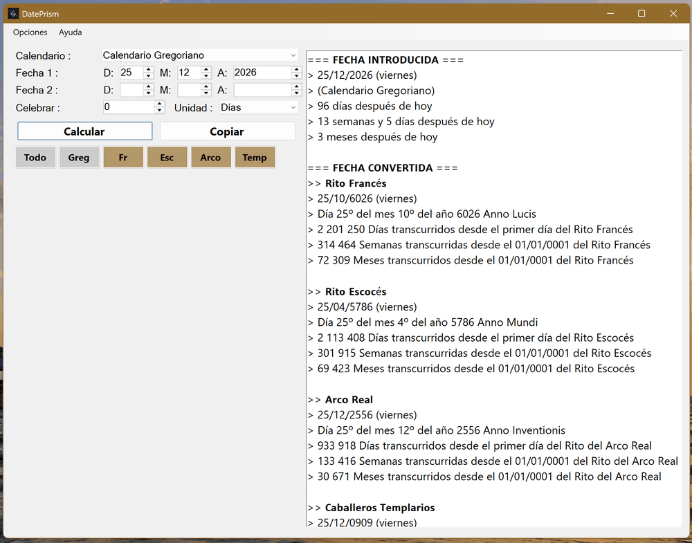Toggle the Fr filter button
Screen dimensions: 692x543
[x=123, y=158]
